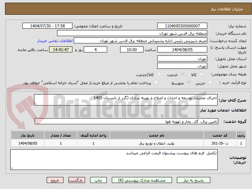Screen dimensions: 252x189
Task: Click the شماره نیاز number field
Action: pos(182,26)
